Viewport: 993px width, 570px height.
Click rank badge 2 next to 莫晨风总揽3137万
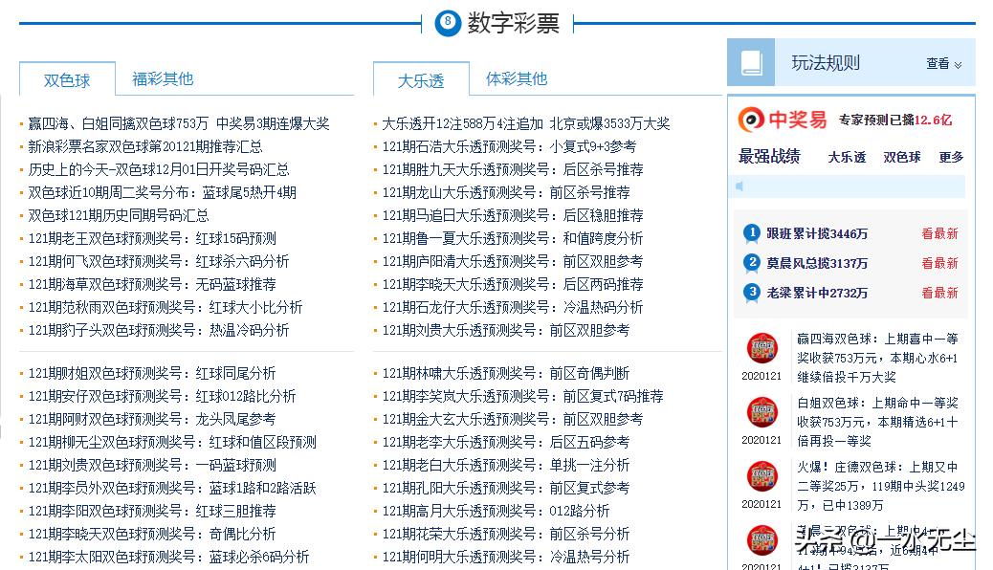(752, 263)
